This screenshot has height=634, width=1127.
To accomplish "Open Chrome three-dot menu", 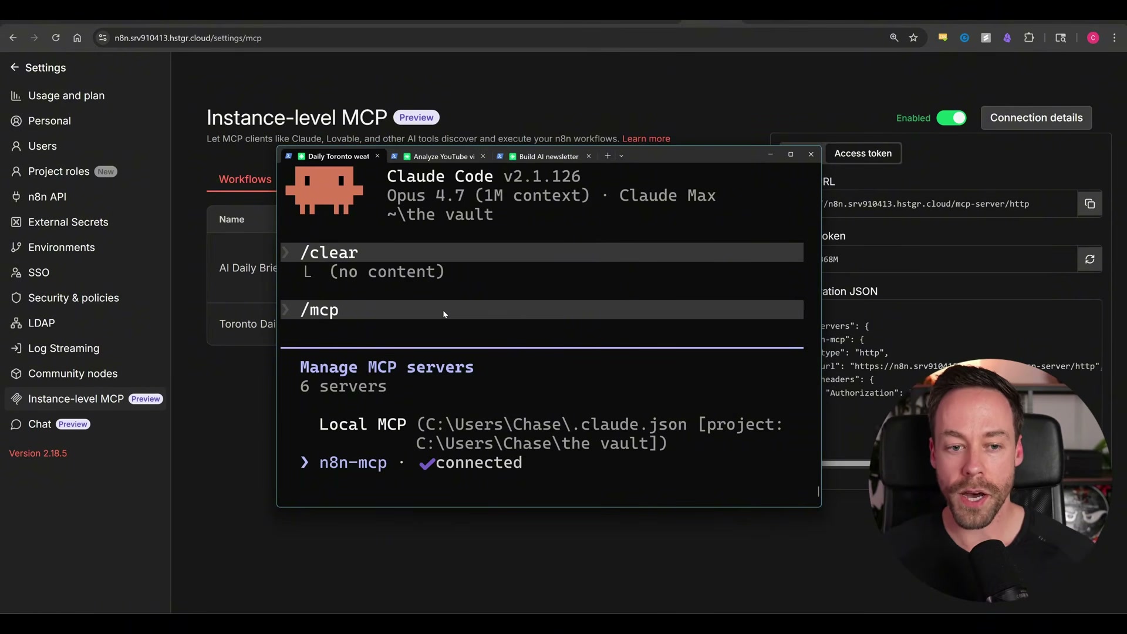I will (x=1115, y=38).
